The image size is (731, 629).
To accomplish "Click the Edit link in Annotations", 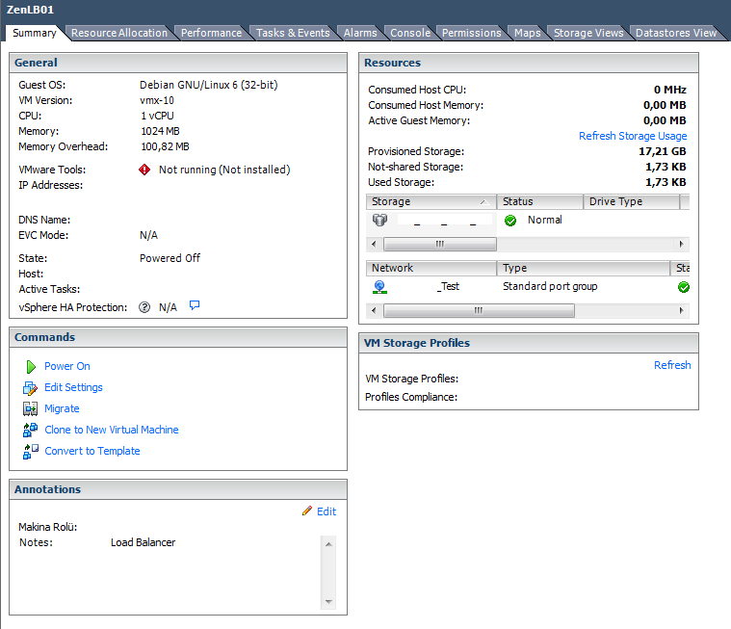I will point(326,511).
